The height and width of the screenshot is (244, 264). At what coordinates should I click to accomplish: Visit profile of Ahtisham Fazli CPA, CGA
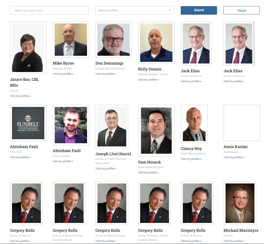[x=20, y=157]
